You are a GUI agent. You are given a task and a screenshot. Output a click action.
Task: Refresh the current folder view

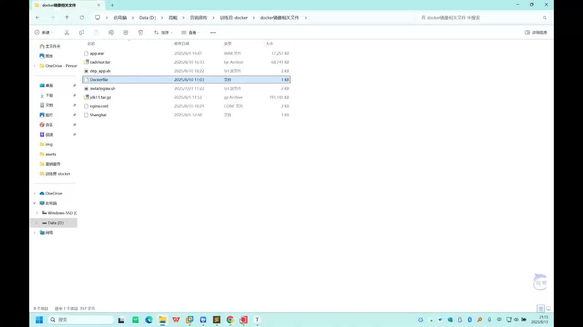pos(82,17)
